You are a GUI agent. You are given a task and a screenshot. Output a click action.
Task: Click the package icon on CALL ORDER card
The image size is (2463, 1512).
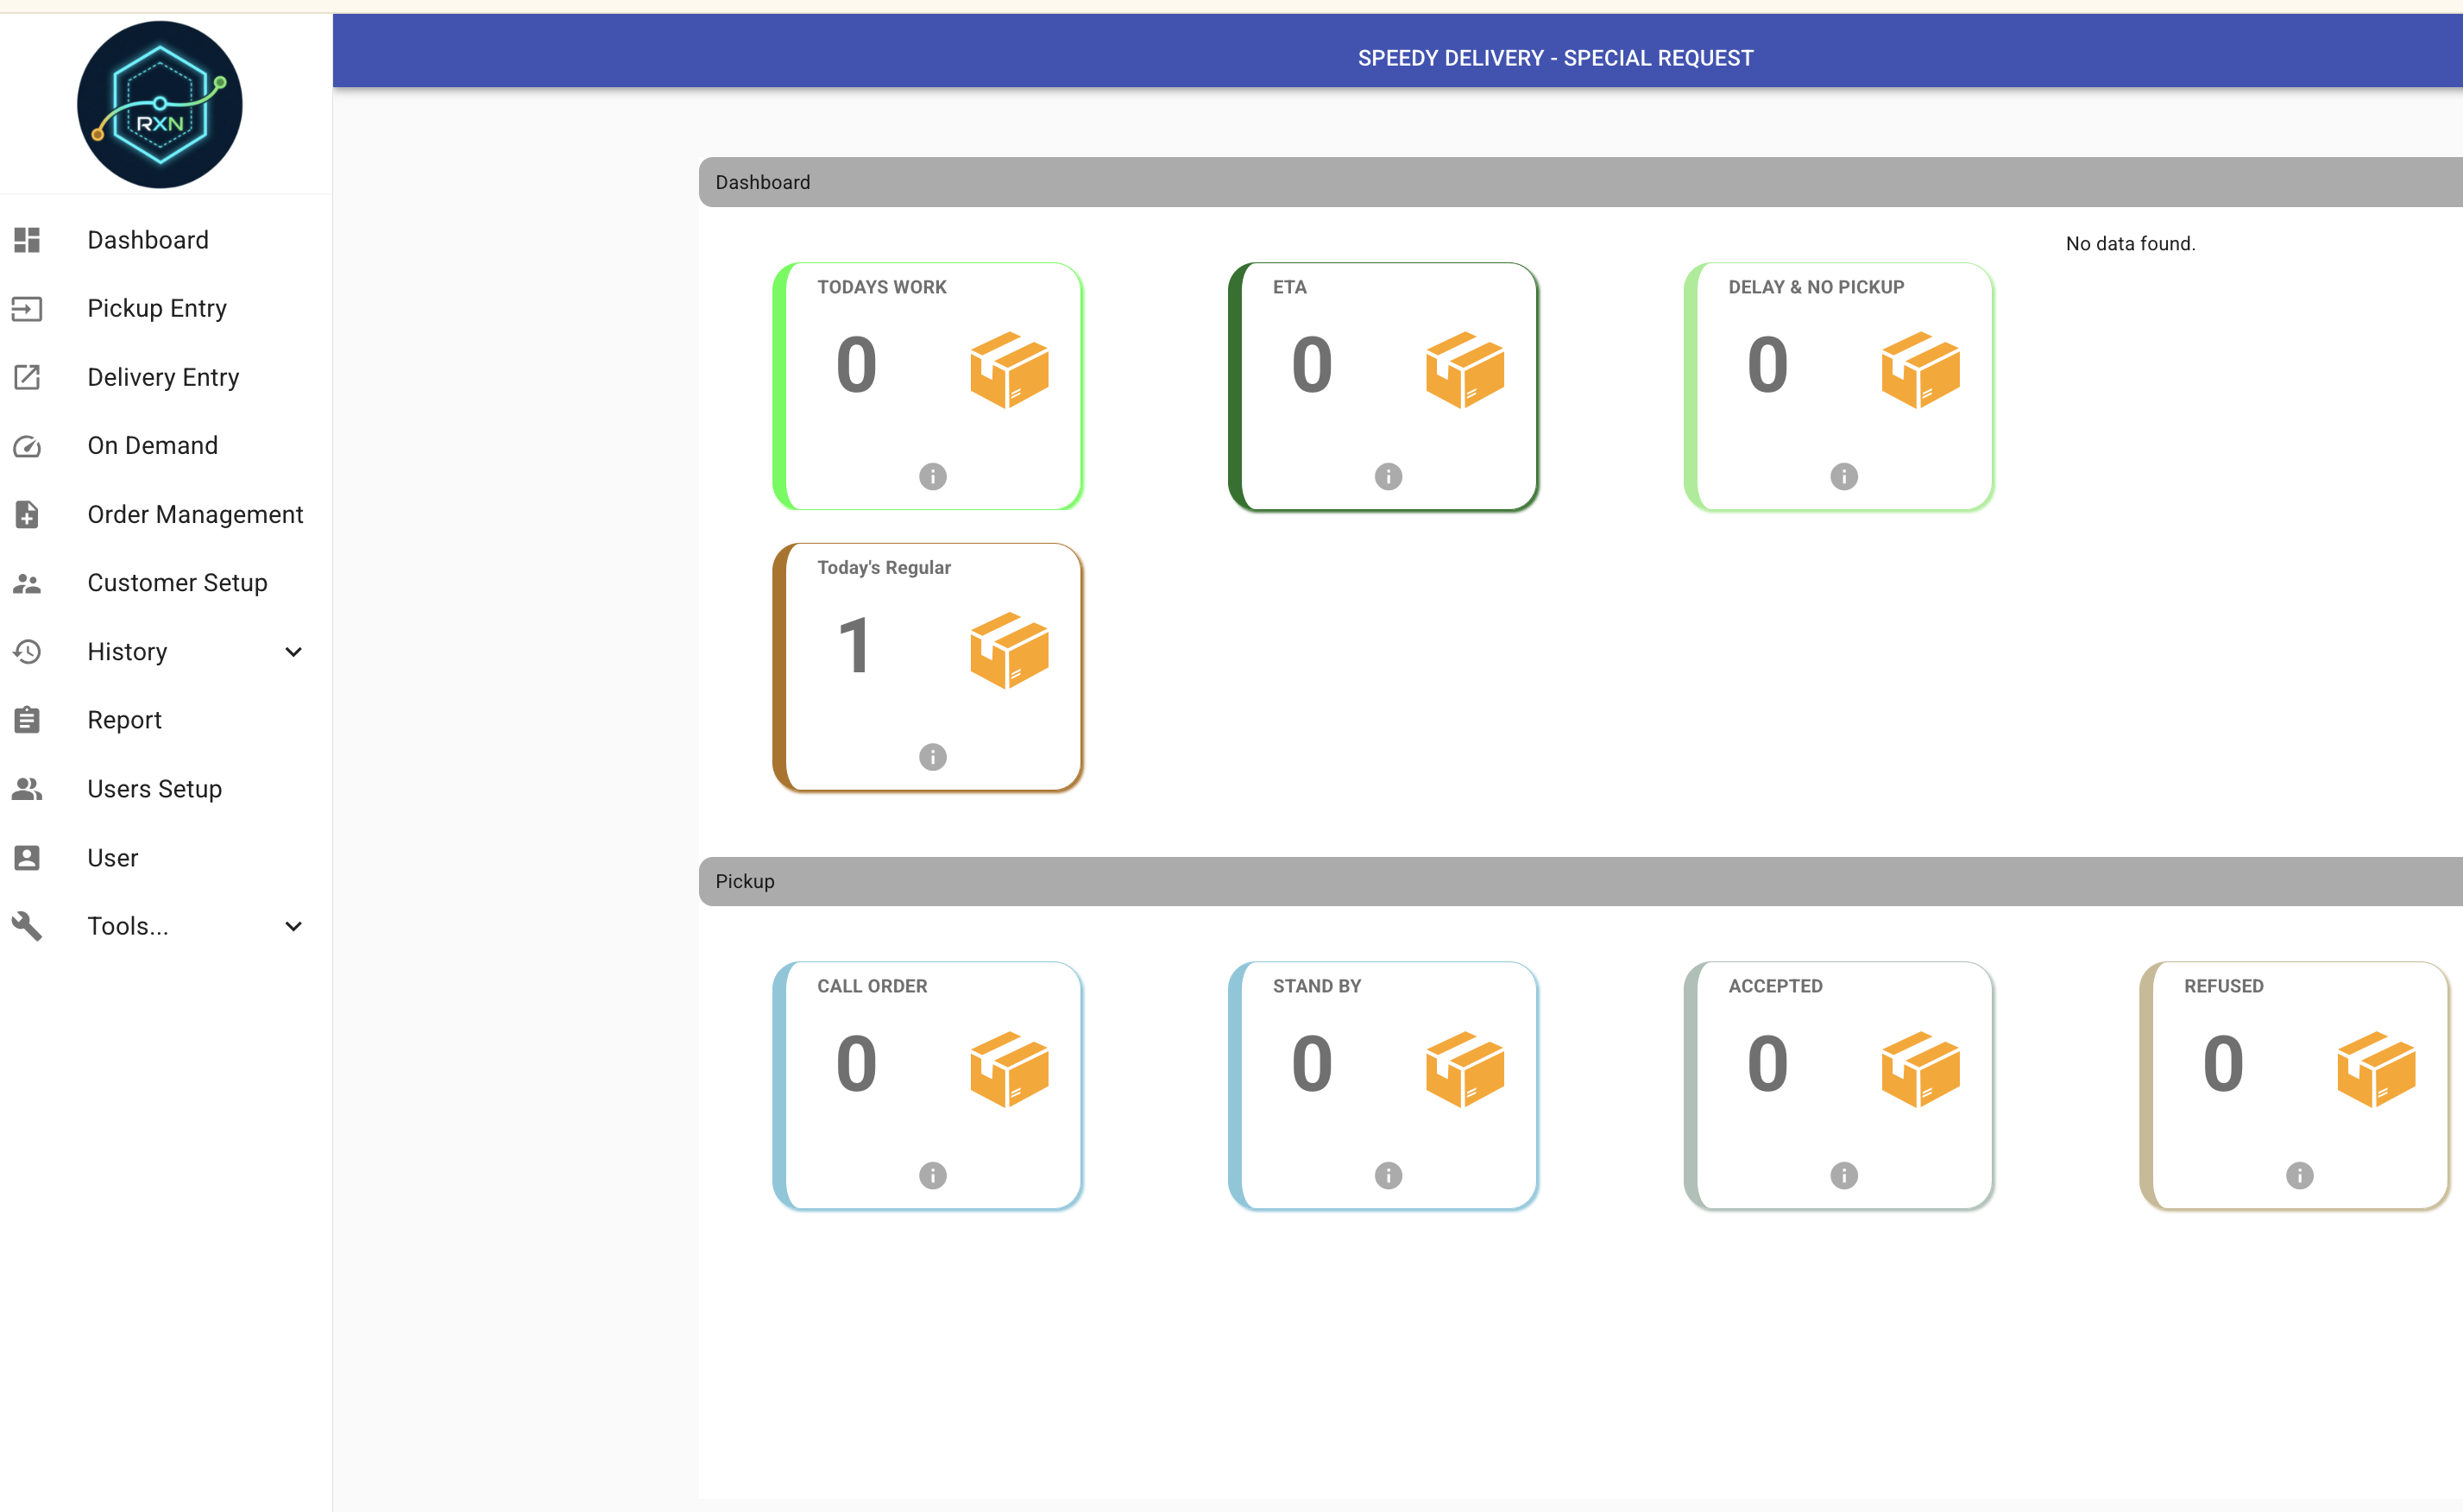point(1009,1069)
